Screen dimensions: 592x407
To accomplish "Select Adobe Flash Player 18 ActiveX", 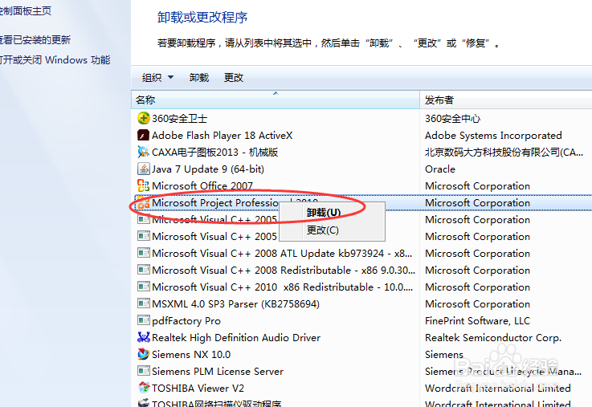I will click(x=222, y=135).
